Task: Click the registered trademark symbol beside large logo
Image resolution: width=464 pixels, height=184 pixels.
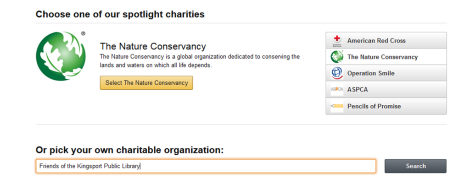Action: pyautogui.click(x=83, y=33)
